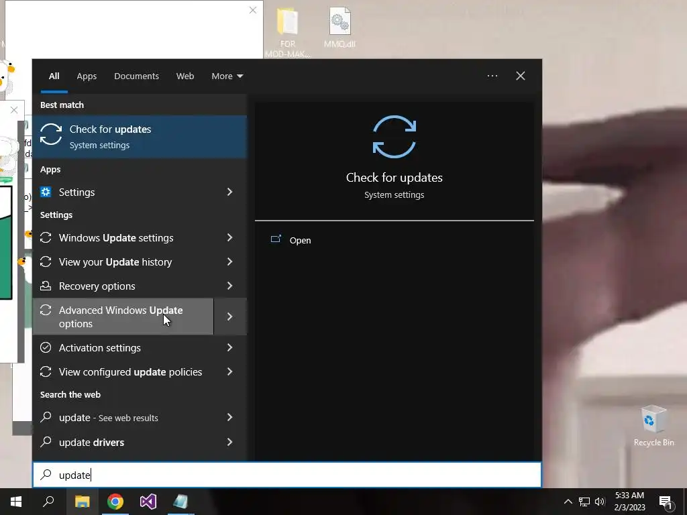Click the Open launch icon in preview pane

(276, 239)
